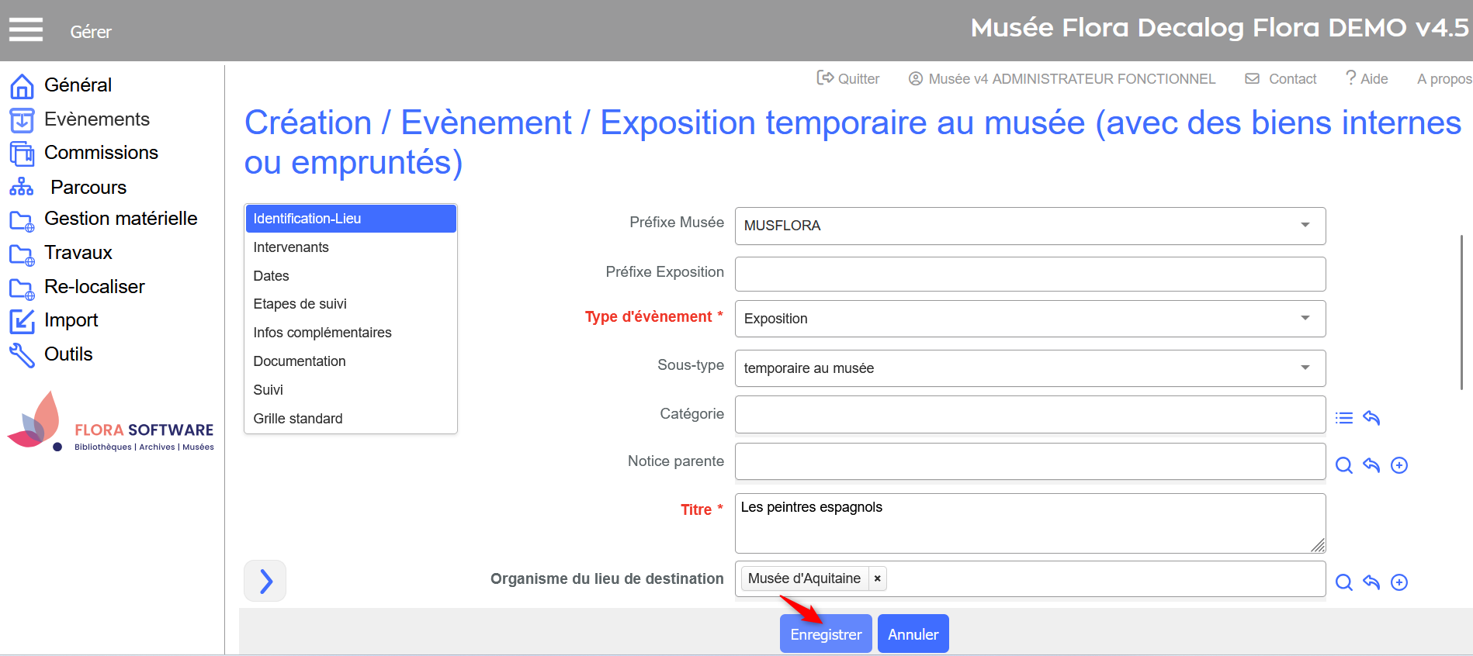Search Organisme du lieu de destination icon
Screen dimensions: 1473x656
(1343, 582)
